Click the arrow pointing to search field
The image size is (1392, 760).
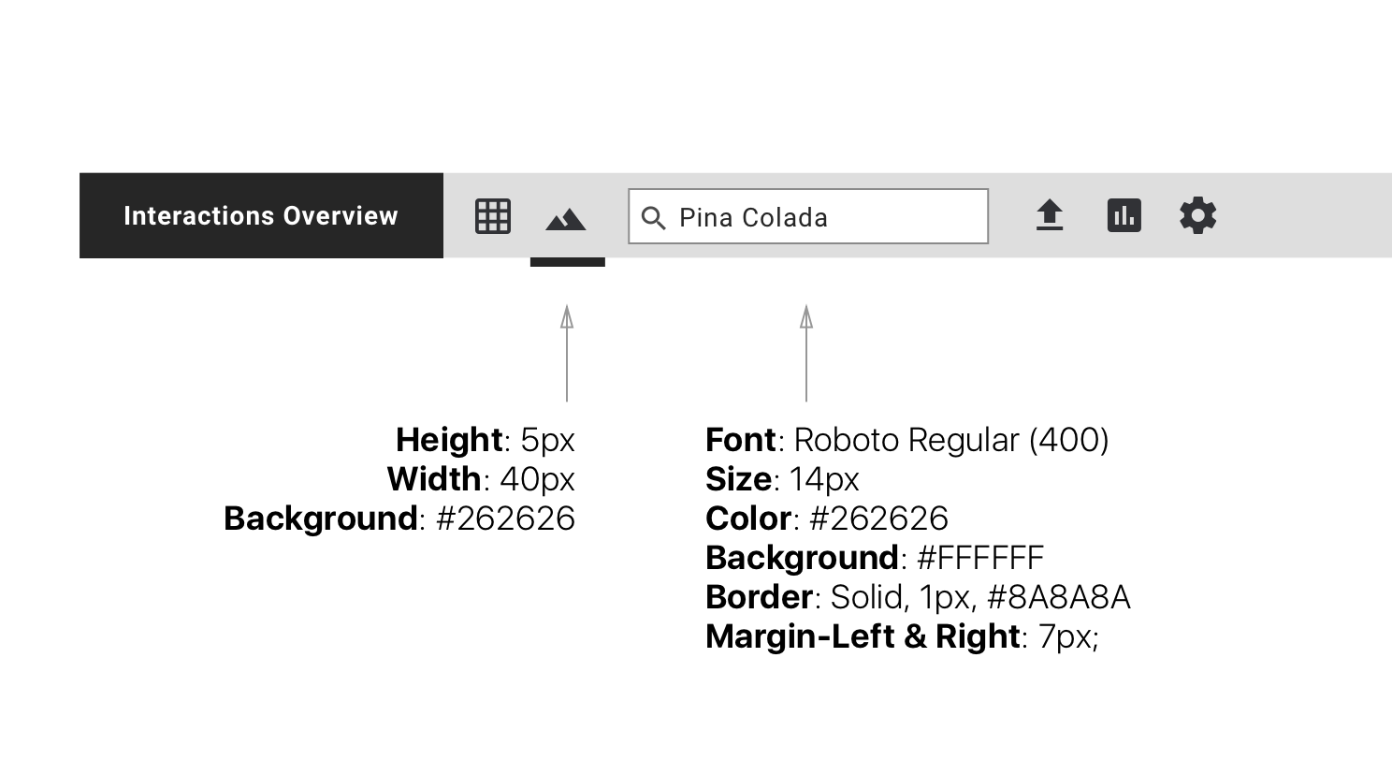tap(806, 353)
